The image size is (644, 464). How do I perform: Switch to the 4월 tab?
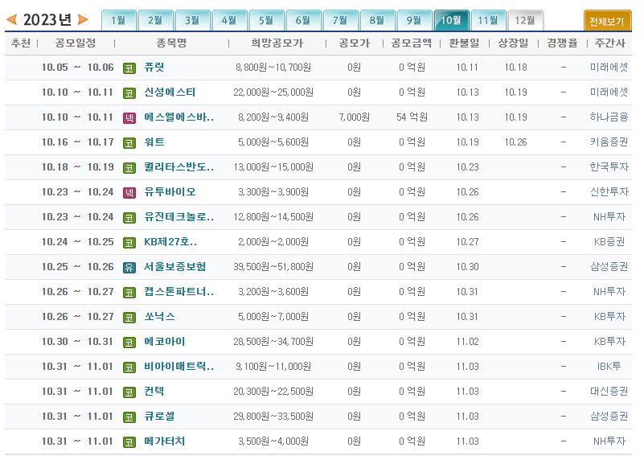pyautogui.click(x=230, y=20)
